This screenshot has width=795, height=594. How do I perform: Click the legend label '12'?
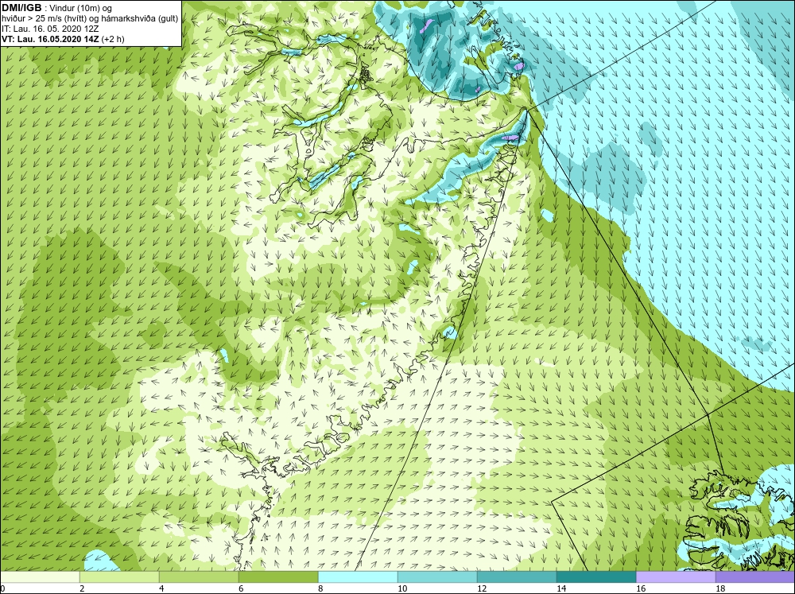482,588
